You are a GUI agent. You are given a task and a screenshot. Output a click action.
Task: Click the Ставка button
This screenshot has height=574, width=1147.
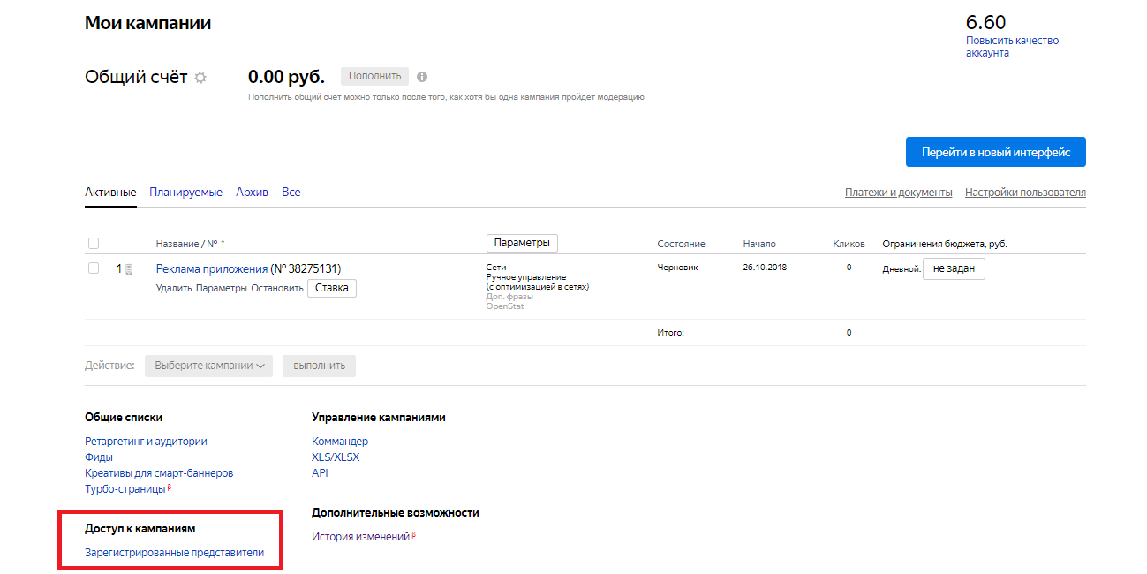331,288
